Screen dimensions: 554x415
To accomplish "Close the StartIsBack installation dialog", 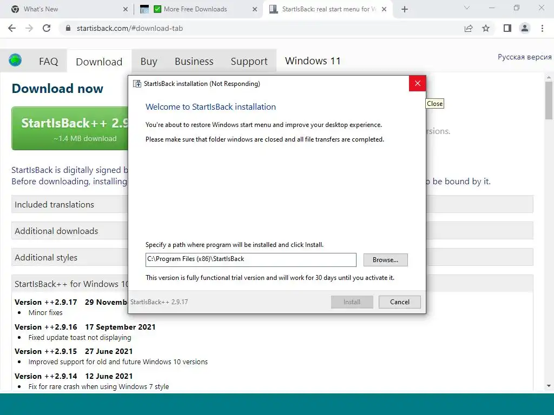I will [x=417, y=83].
